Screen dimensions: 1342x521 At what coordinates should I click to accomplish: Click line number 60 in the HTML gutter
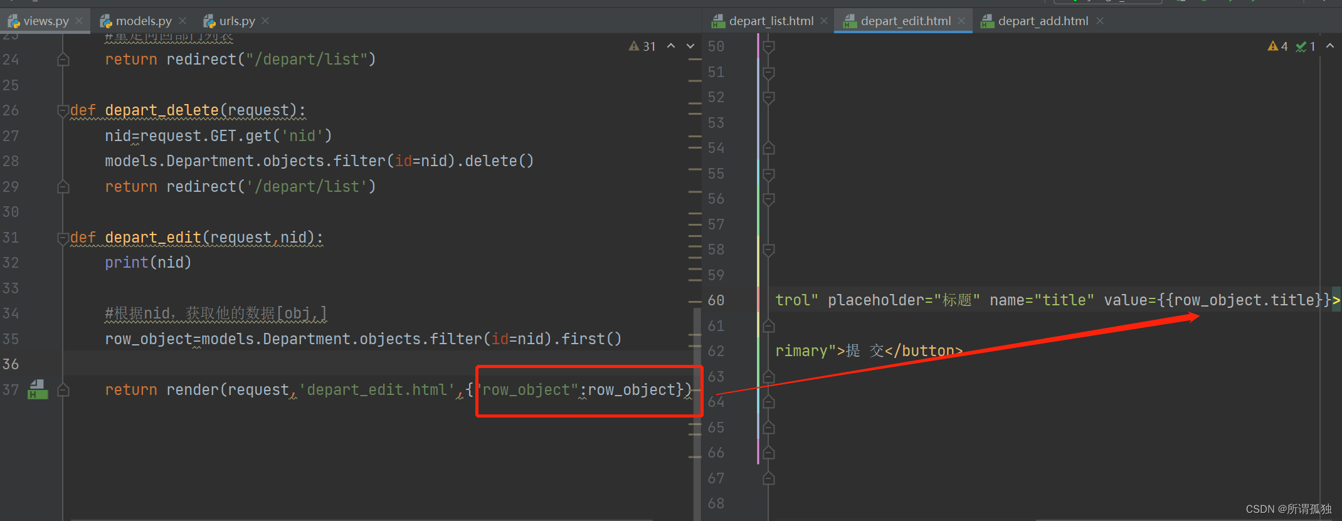tap(716, 300)
